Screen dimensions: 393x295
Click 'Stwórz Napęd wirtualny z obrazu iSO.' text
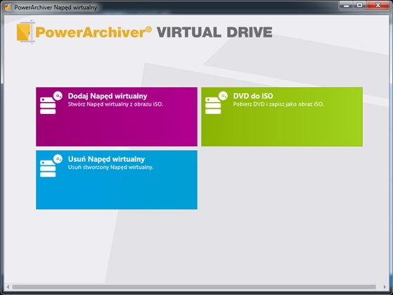click(x=115, y=104)
